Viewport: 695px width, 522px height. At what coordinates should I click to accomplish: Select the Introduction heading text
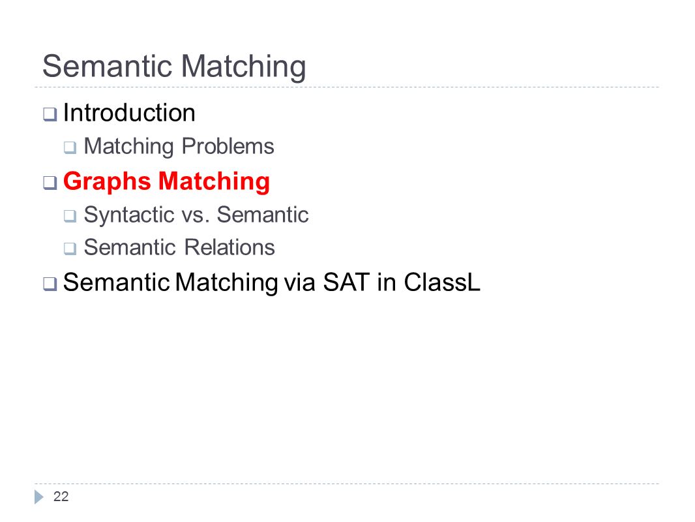tap(129, 113)
